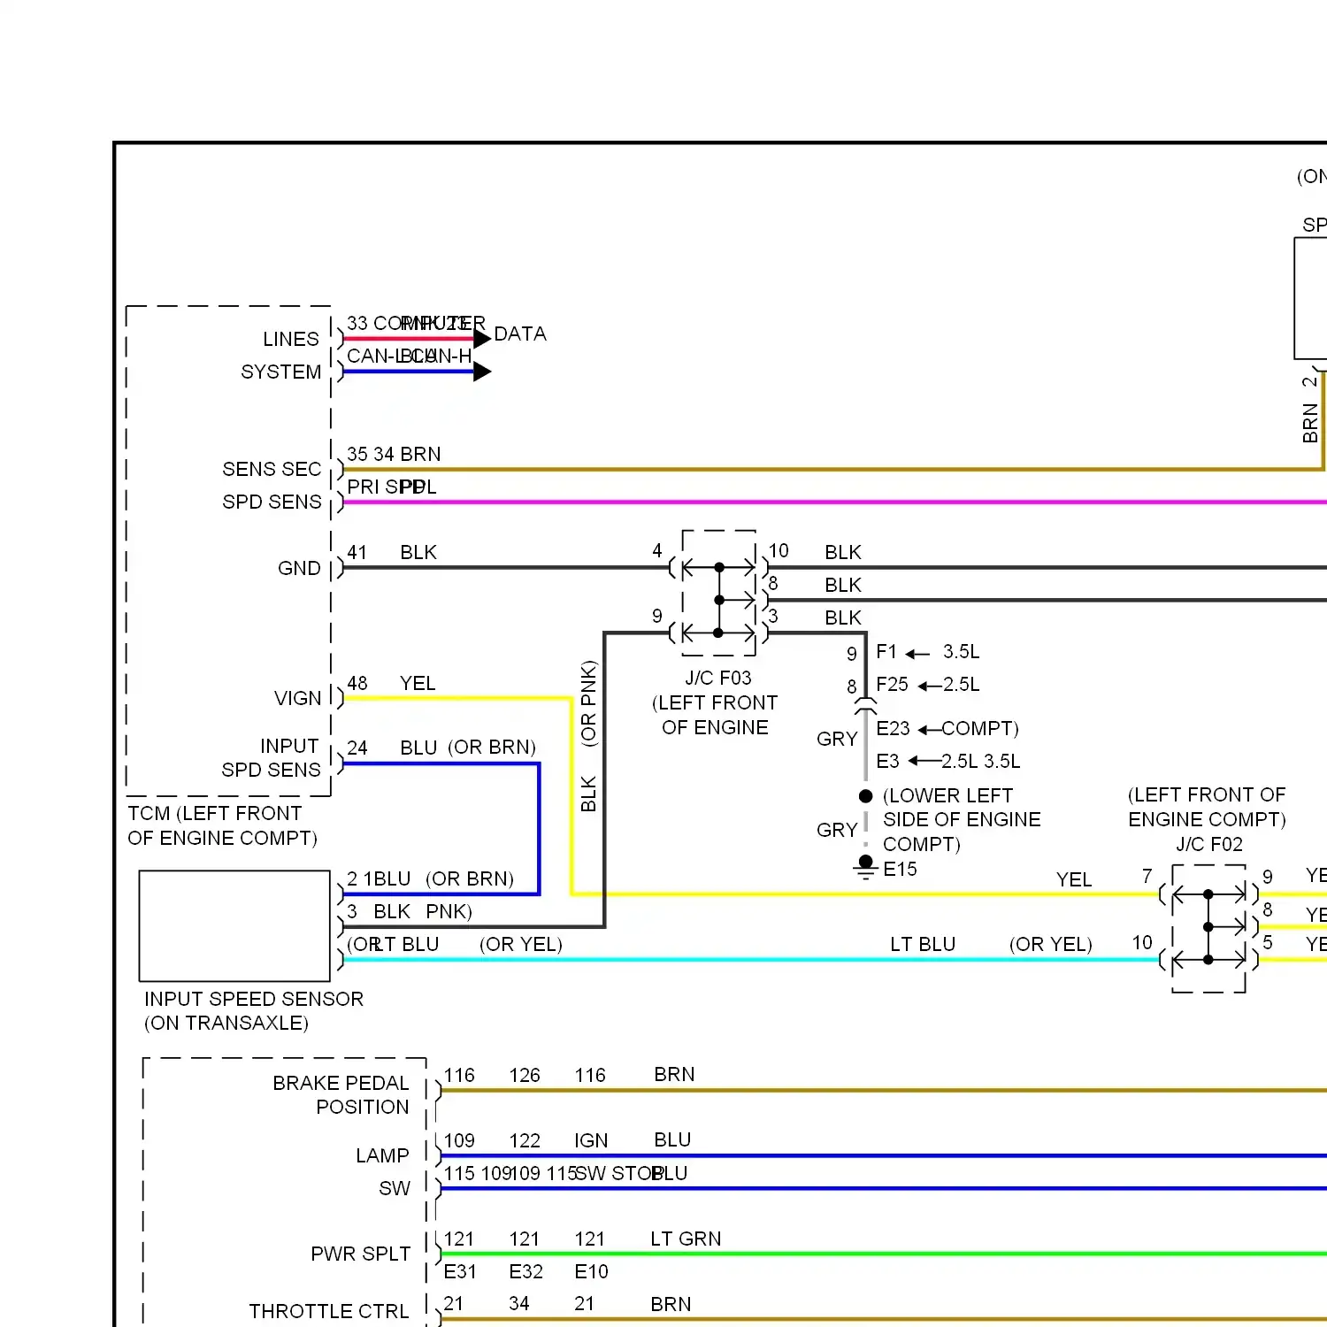
Task: Click connector label E32
Action: click(525, 1271)
